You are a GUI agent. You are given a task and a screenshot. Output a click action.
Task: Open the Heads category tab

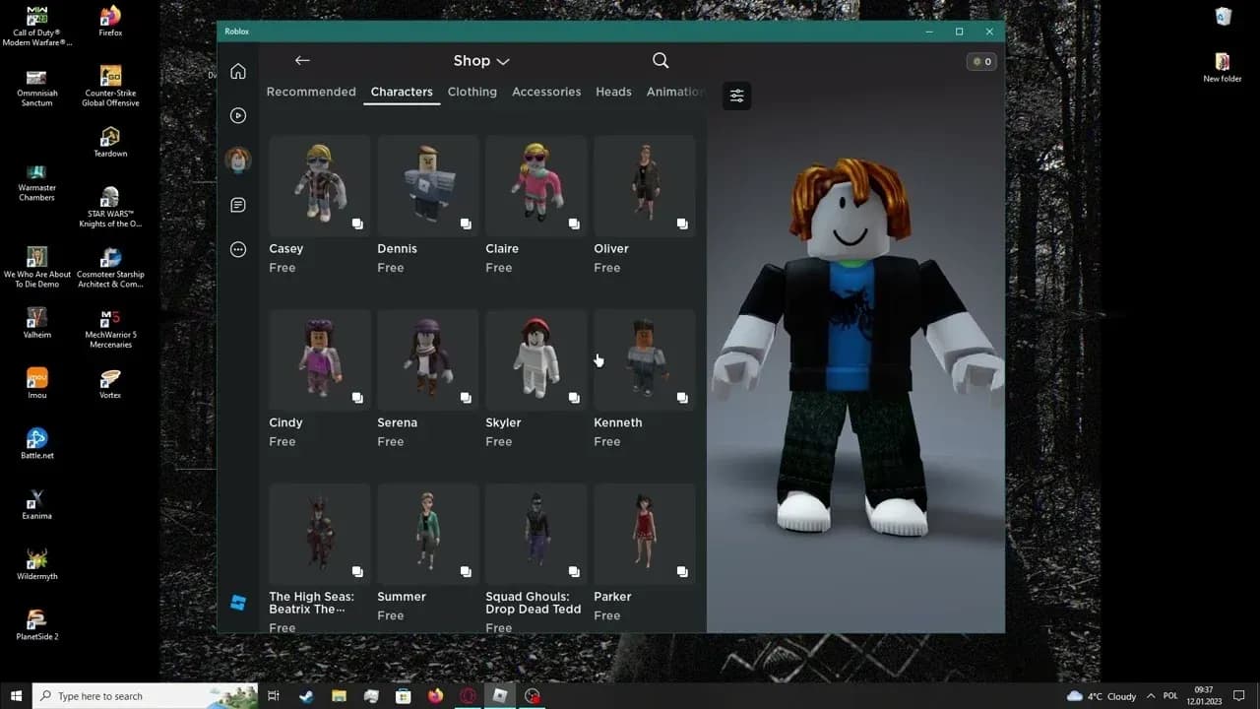[613, 92]
